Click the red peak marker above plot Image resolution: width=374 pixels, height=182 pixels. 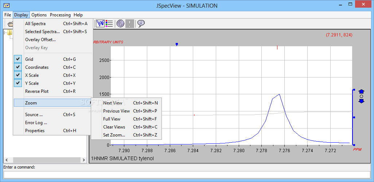[x=277, y=48]
